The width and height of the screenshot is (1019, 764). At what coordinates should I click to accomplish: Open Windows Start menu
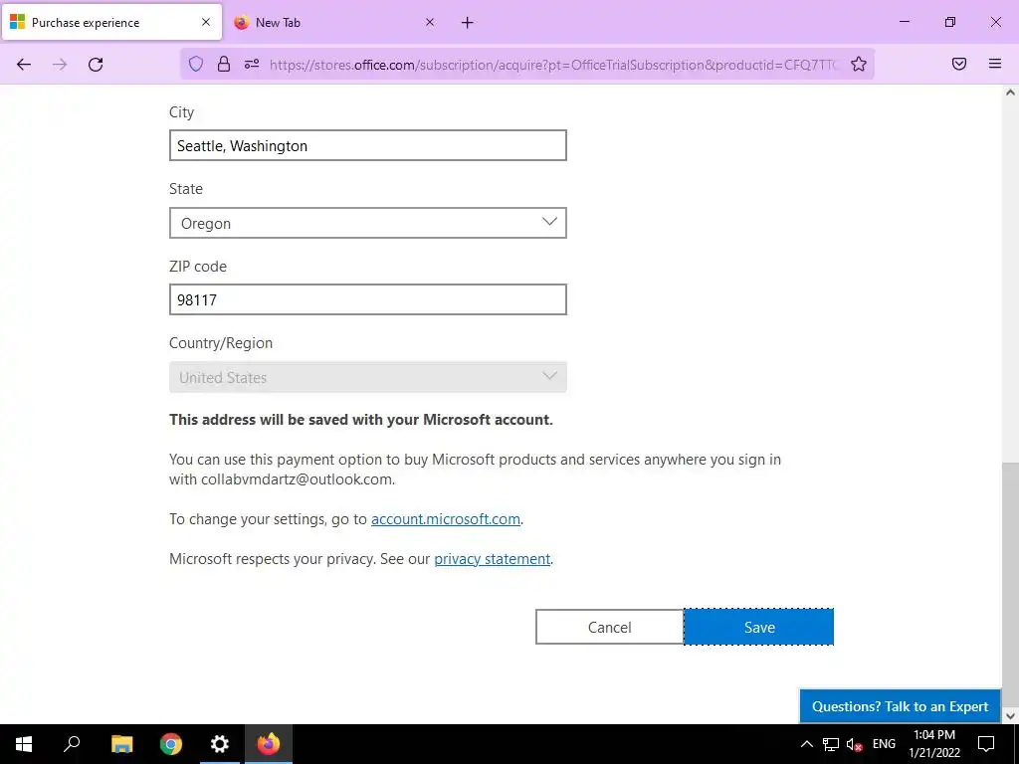click(x=24, y=744)
